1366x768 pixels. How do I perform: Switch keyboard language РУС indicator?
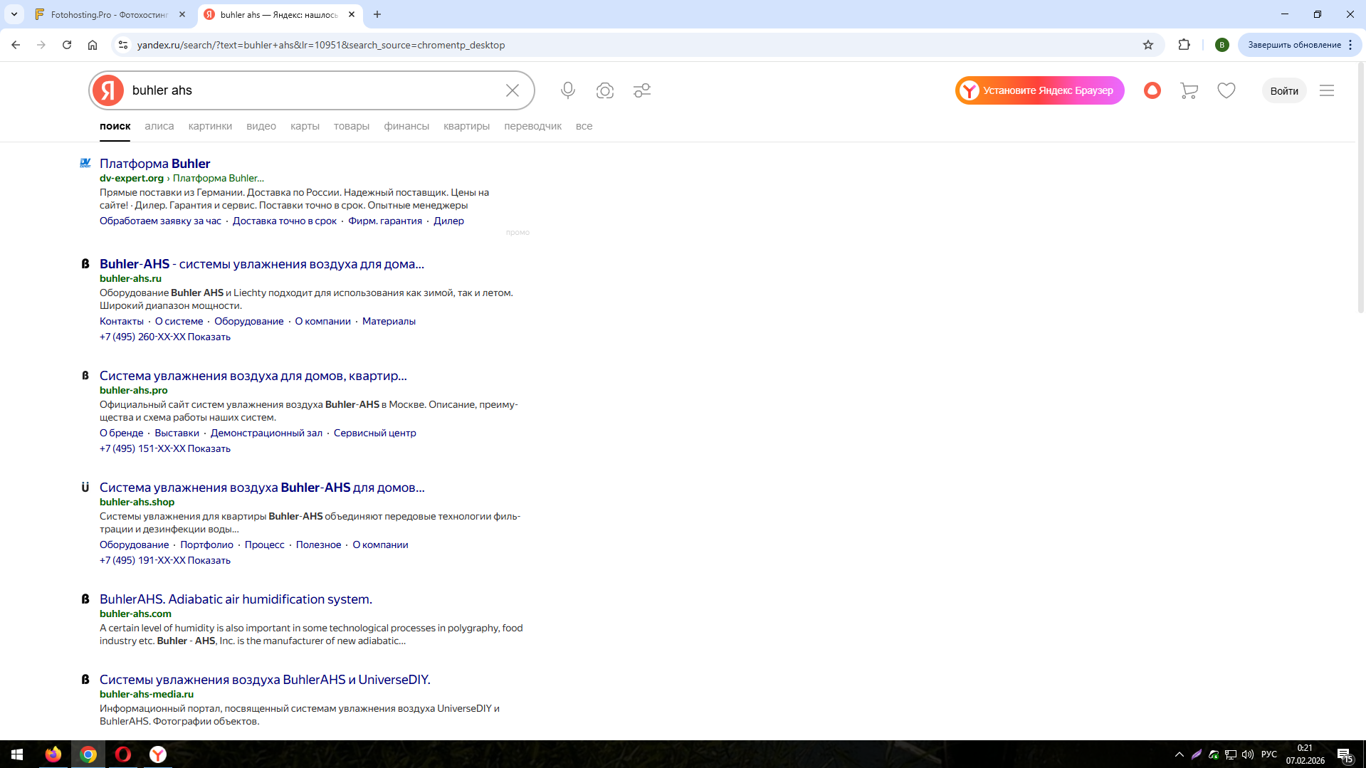point(1269,754)
